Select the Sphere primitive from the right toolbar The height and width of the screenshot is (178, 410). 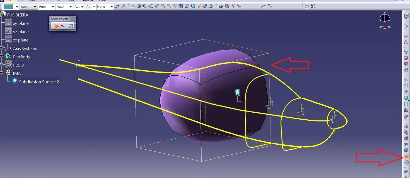pyautogui.click(x=406, y=98)
